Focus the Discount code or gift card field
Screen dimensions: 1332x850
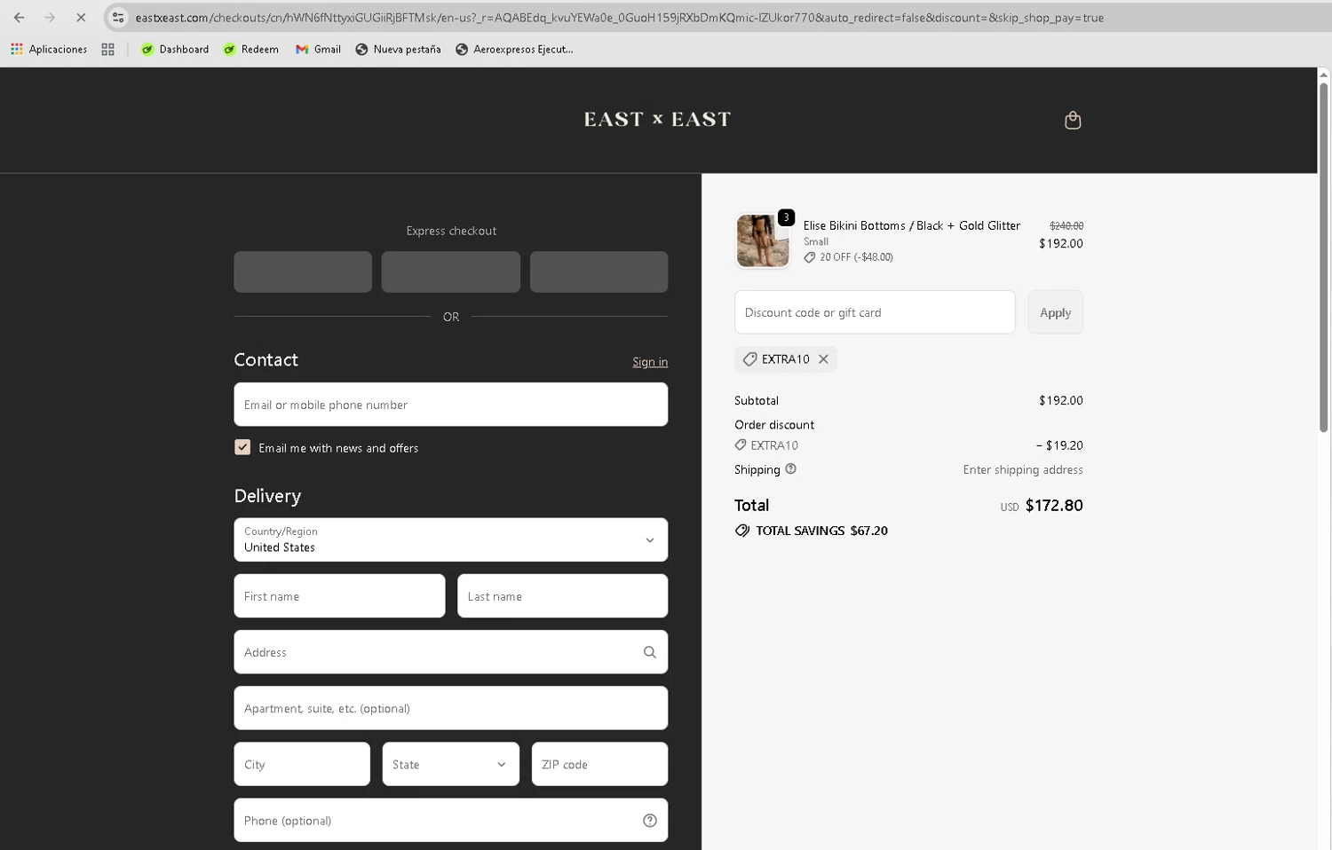875,312
